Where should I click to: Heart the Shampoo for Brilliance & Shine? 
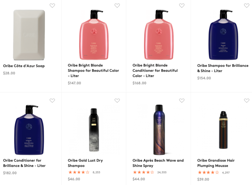click(246, 5)
